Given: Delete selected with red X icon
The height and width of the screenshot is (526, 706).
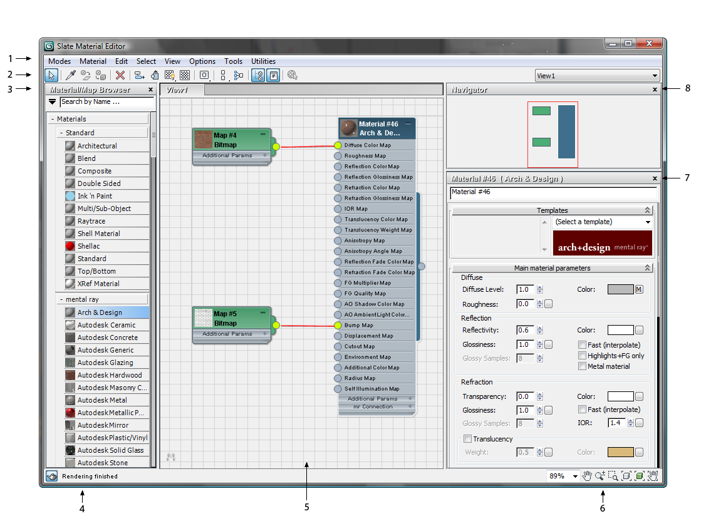Looking at the screenshot, I should [120, 75].
